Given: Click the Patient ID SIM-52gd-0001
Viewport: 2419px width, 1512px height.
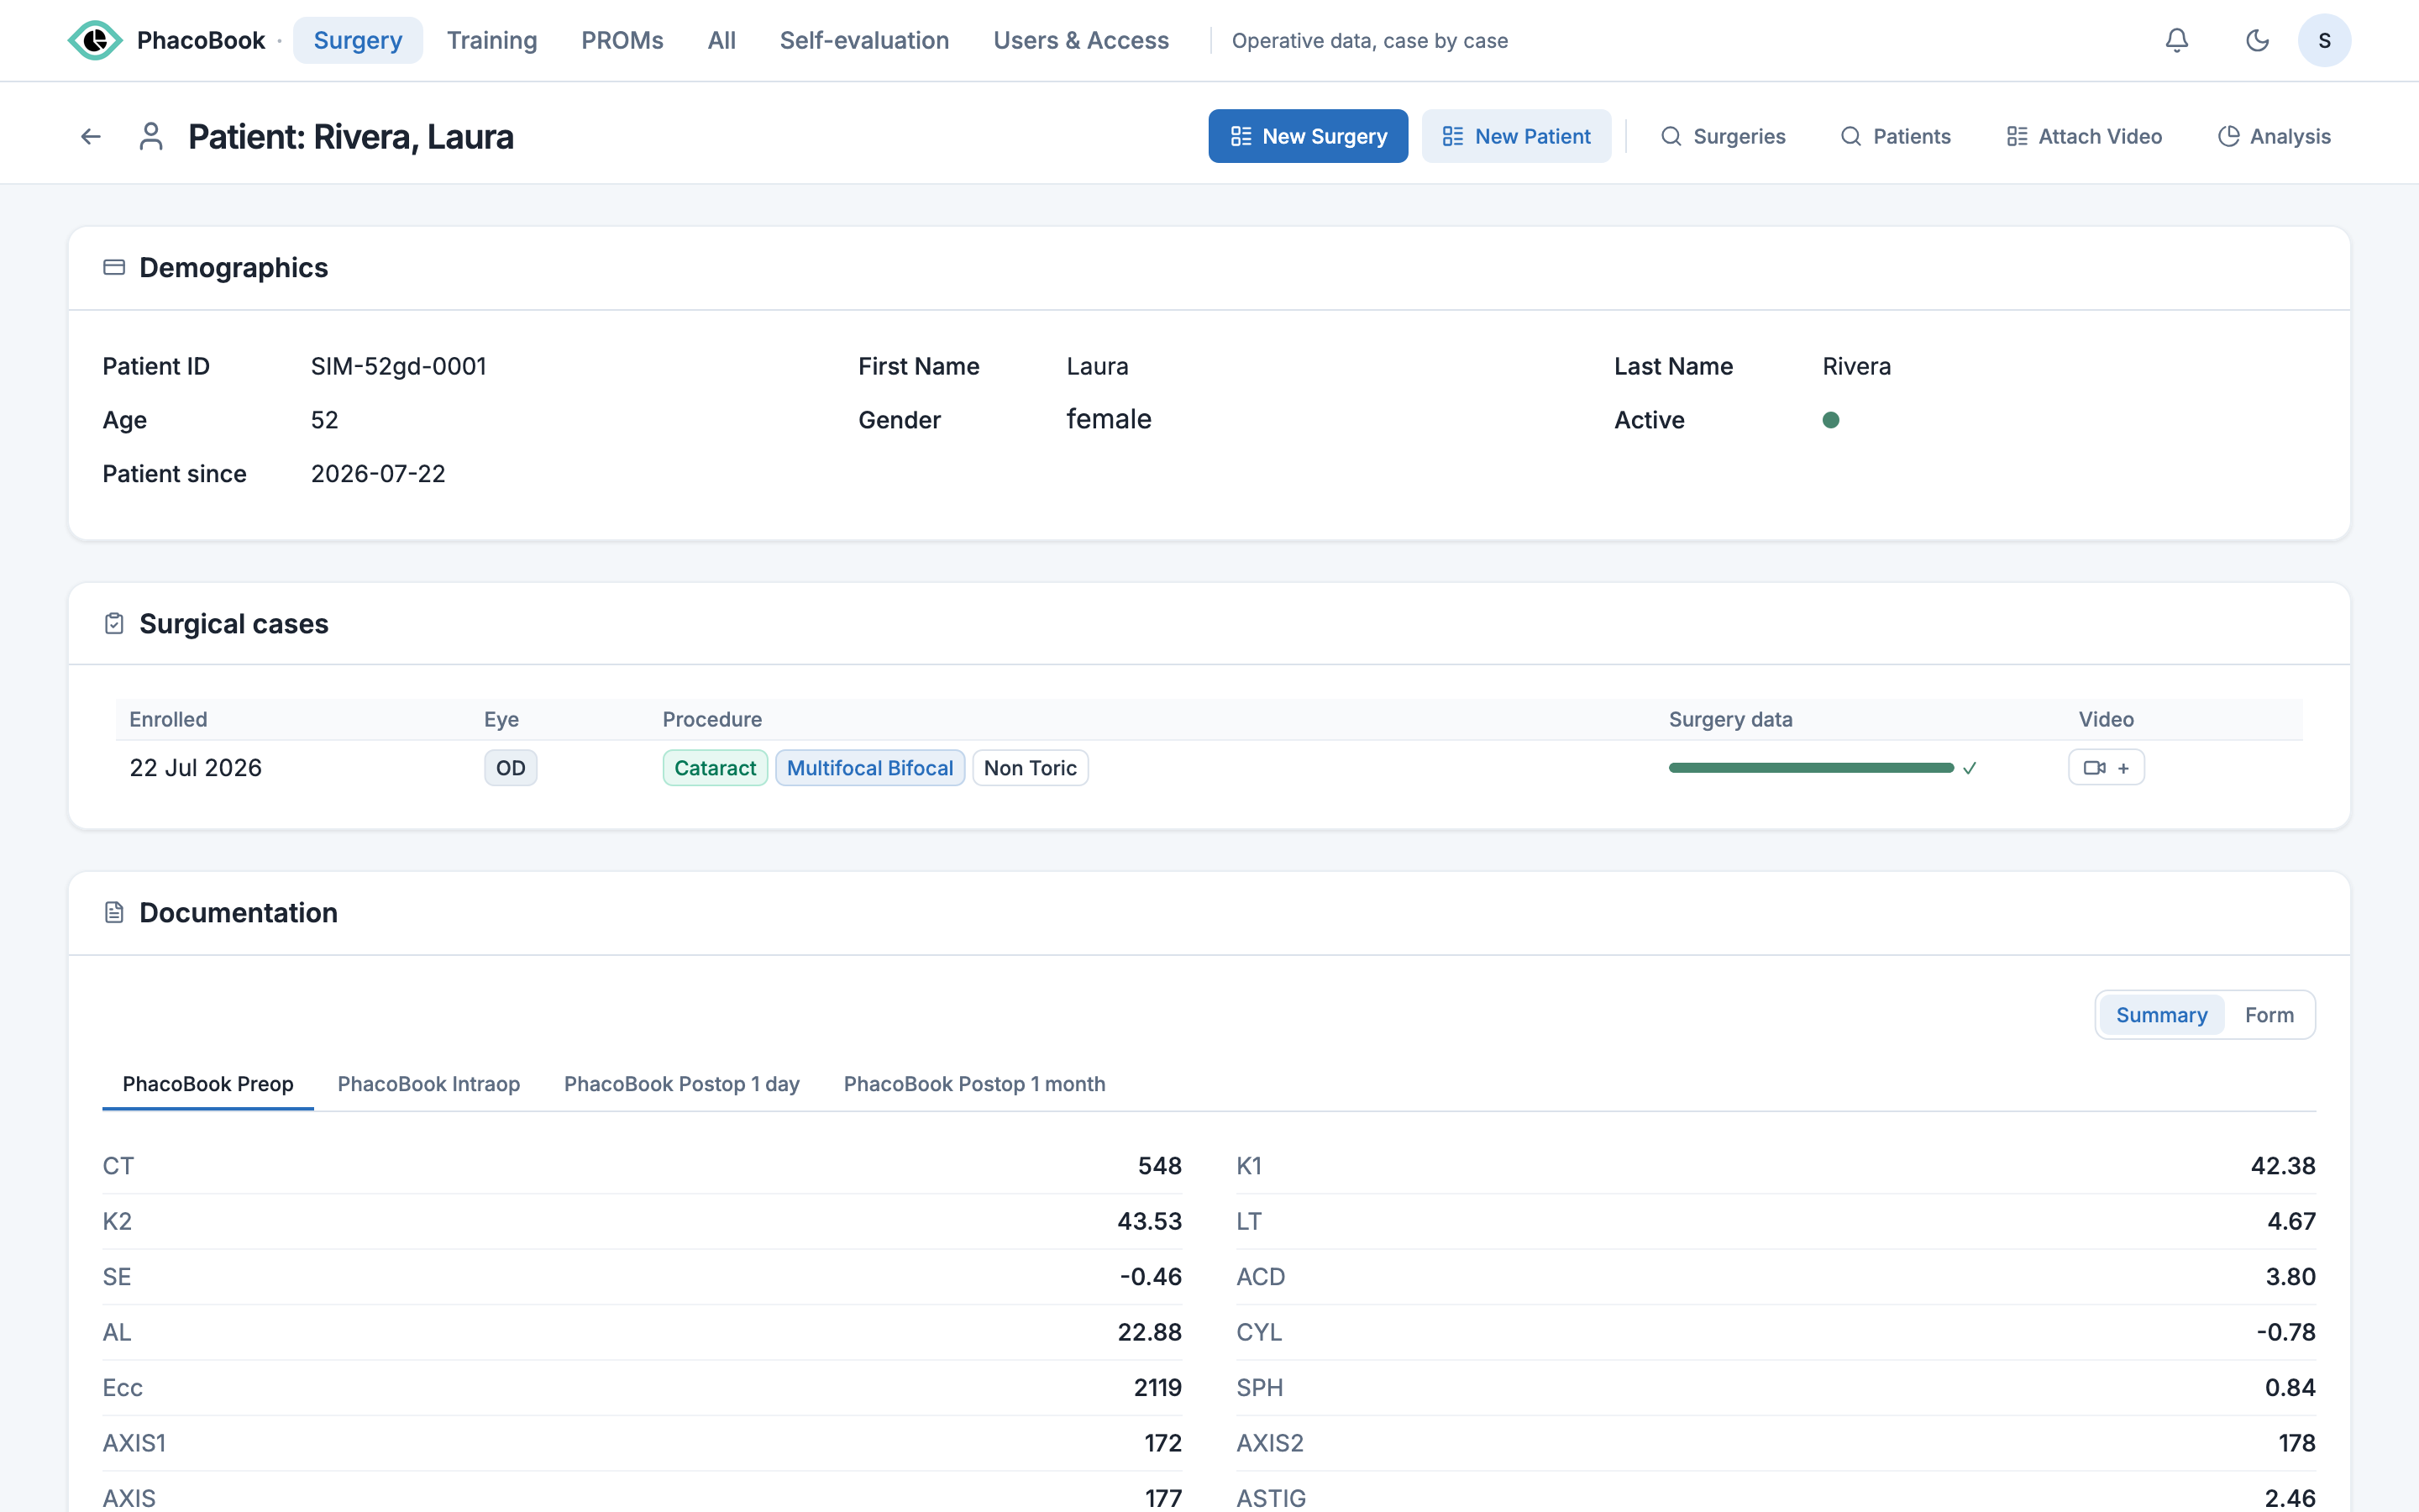Looking at the screenshot, I should (x=399, y=366).
